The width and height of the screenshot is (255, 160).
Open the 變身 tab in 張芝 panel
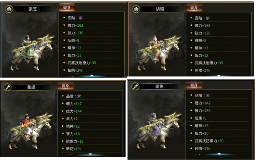coord(67,8)
